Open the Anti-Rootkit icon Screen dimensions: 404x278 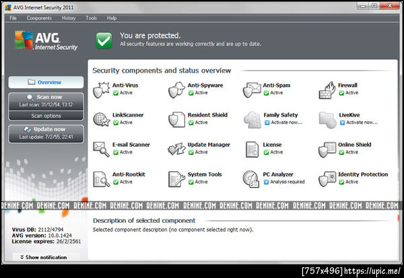tap(101, 179)
